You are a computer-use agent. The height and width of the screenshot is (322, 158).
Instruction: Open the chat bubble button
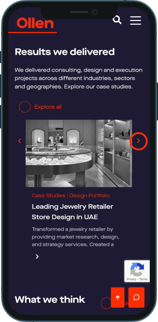coord(136,297)
